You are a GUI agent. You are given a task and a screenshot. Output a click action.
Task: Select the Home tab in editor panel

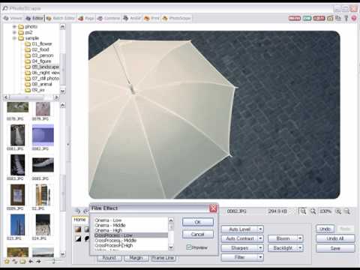coord(79,220)
